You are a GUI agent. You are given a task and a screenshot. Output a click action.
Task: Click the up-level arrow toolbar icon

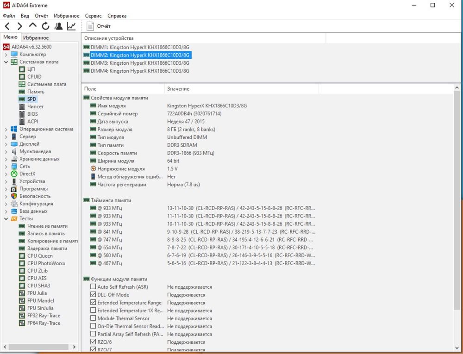coord(32,25)
